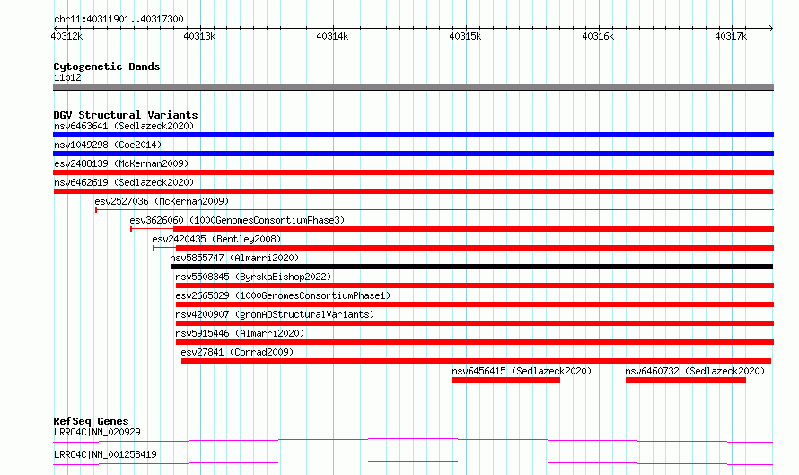Select the 11p12 band label
The height and width of the screenshot is (475, 799).
pos(67,77)
